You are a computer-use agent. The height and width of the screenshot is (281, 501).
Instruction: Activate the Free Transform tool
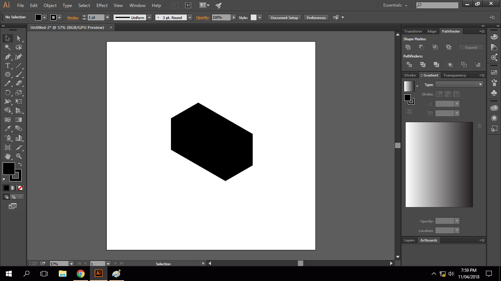click(x=19, y=101)
